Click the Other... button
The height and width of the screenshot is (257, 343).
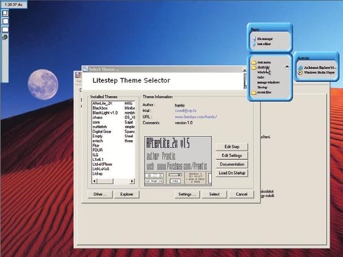click(100, 194)
